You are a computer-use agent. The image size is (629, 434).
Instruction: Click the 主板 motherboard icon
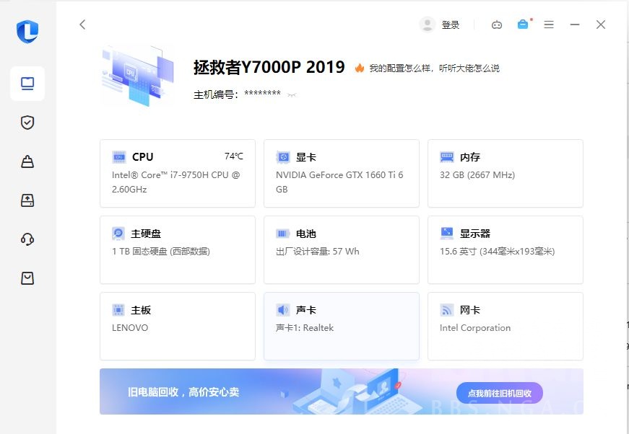[x=118, y=310]
